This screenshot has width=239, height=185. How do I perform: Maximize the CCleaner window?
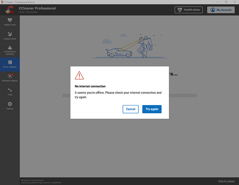click(x=226, y=2)
